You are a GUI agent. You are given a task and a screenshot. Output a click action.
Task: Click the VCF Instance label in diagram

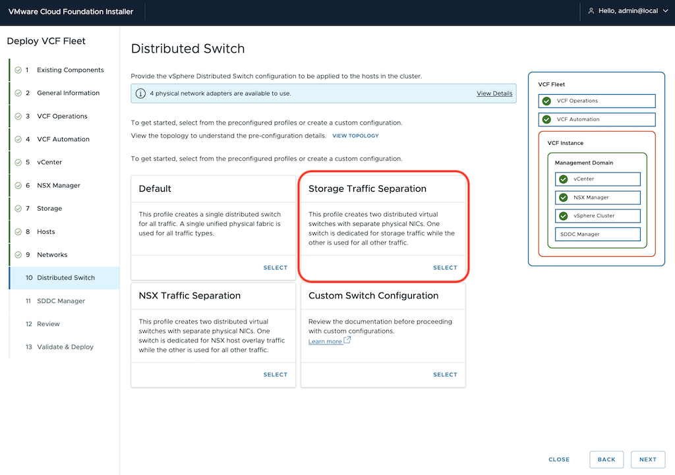[x=565, y=143]
